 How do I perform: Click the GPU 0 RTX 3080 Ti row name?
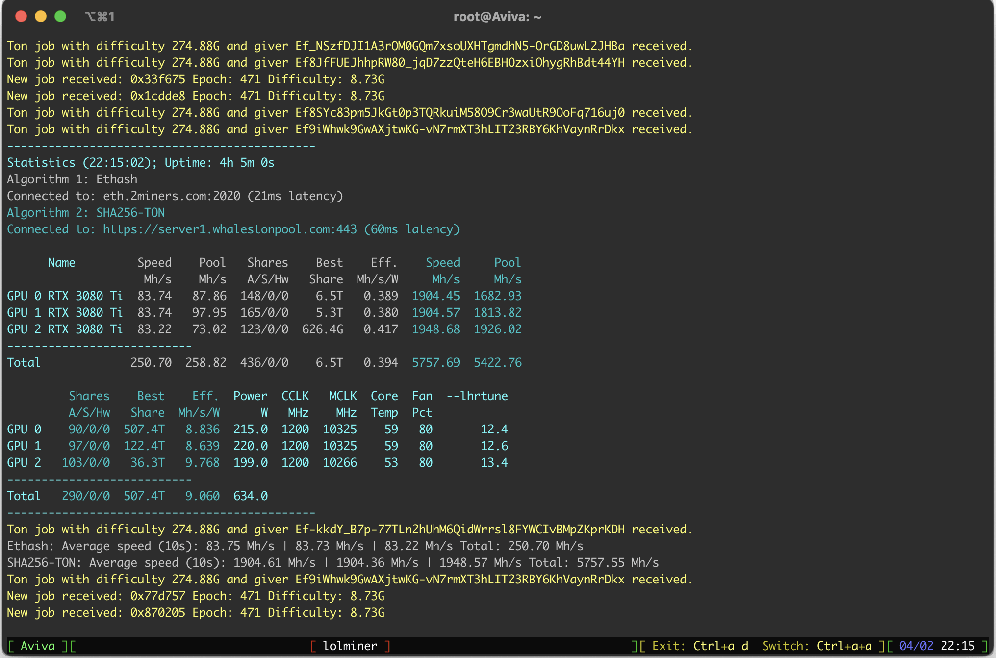pos(65,296)
